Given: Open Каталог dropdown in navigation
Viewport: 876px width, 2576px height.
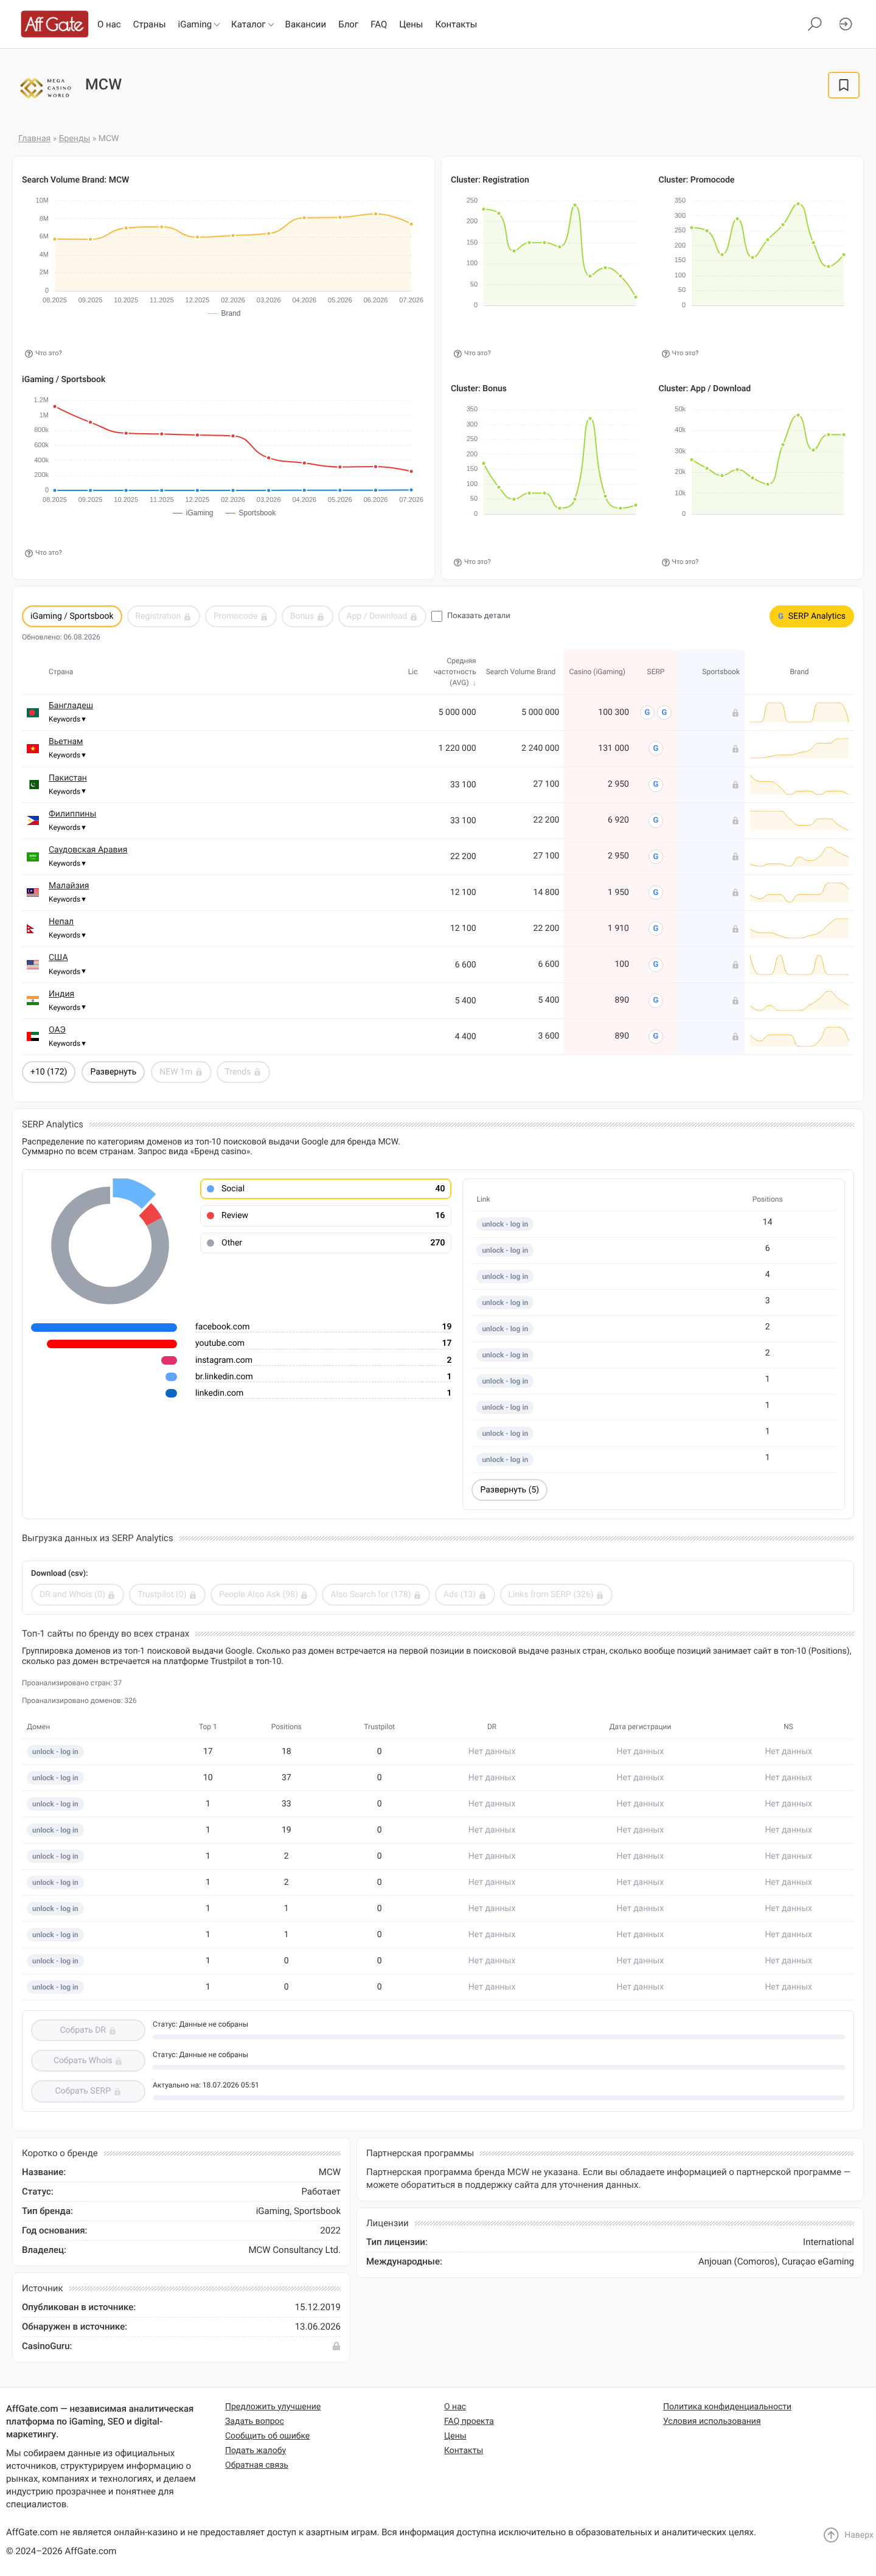Looking at the screenshot, I should pyautogui.click(x=252, y=24).
